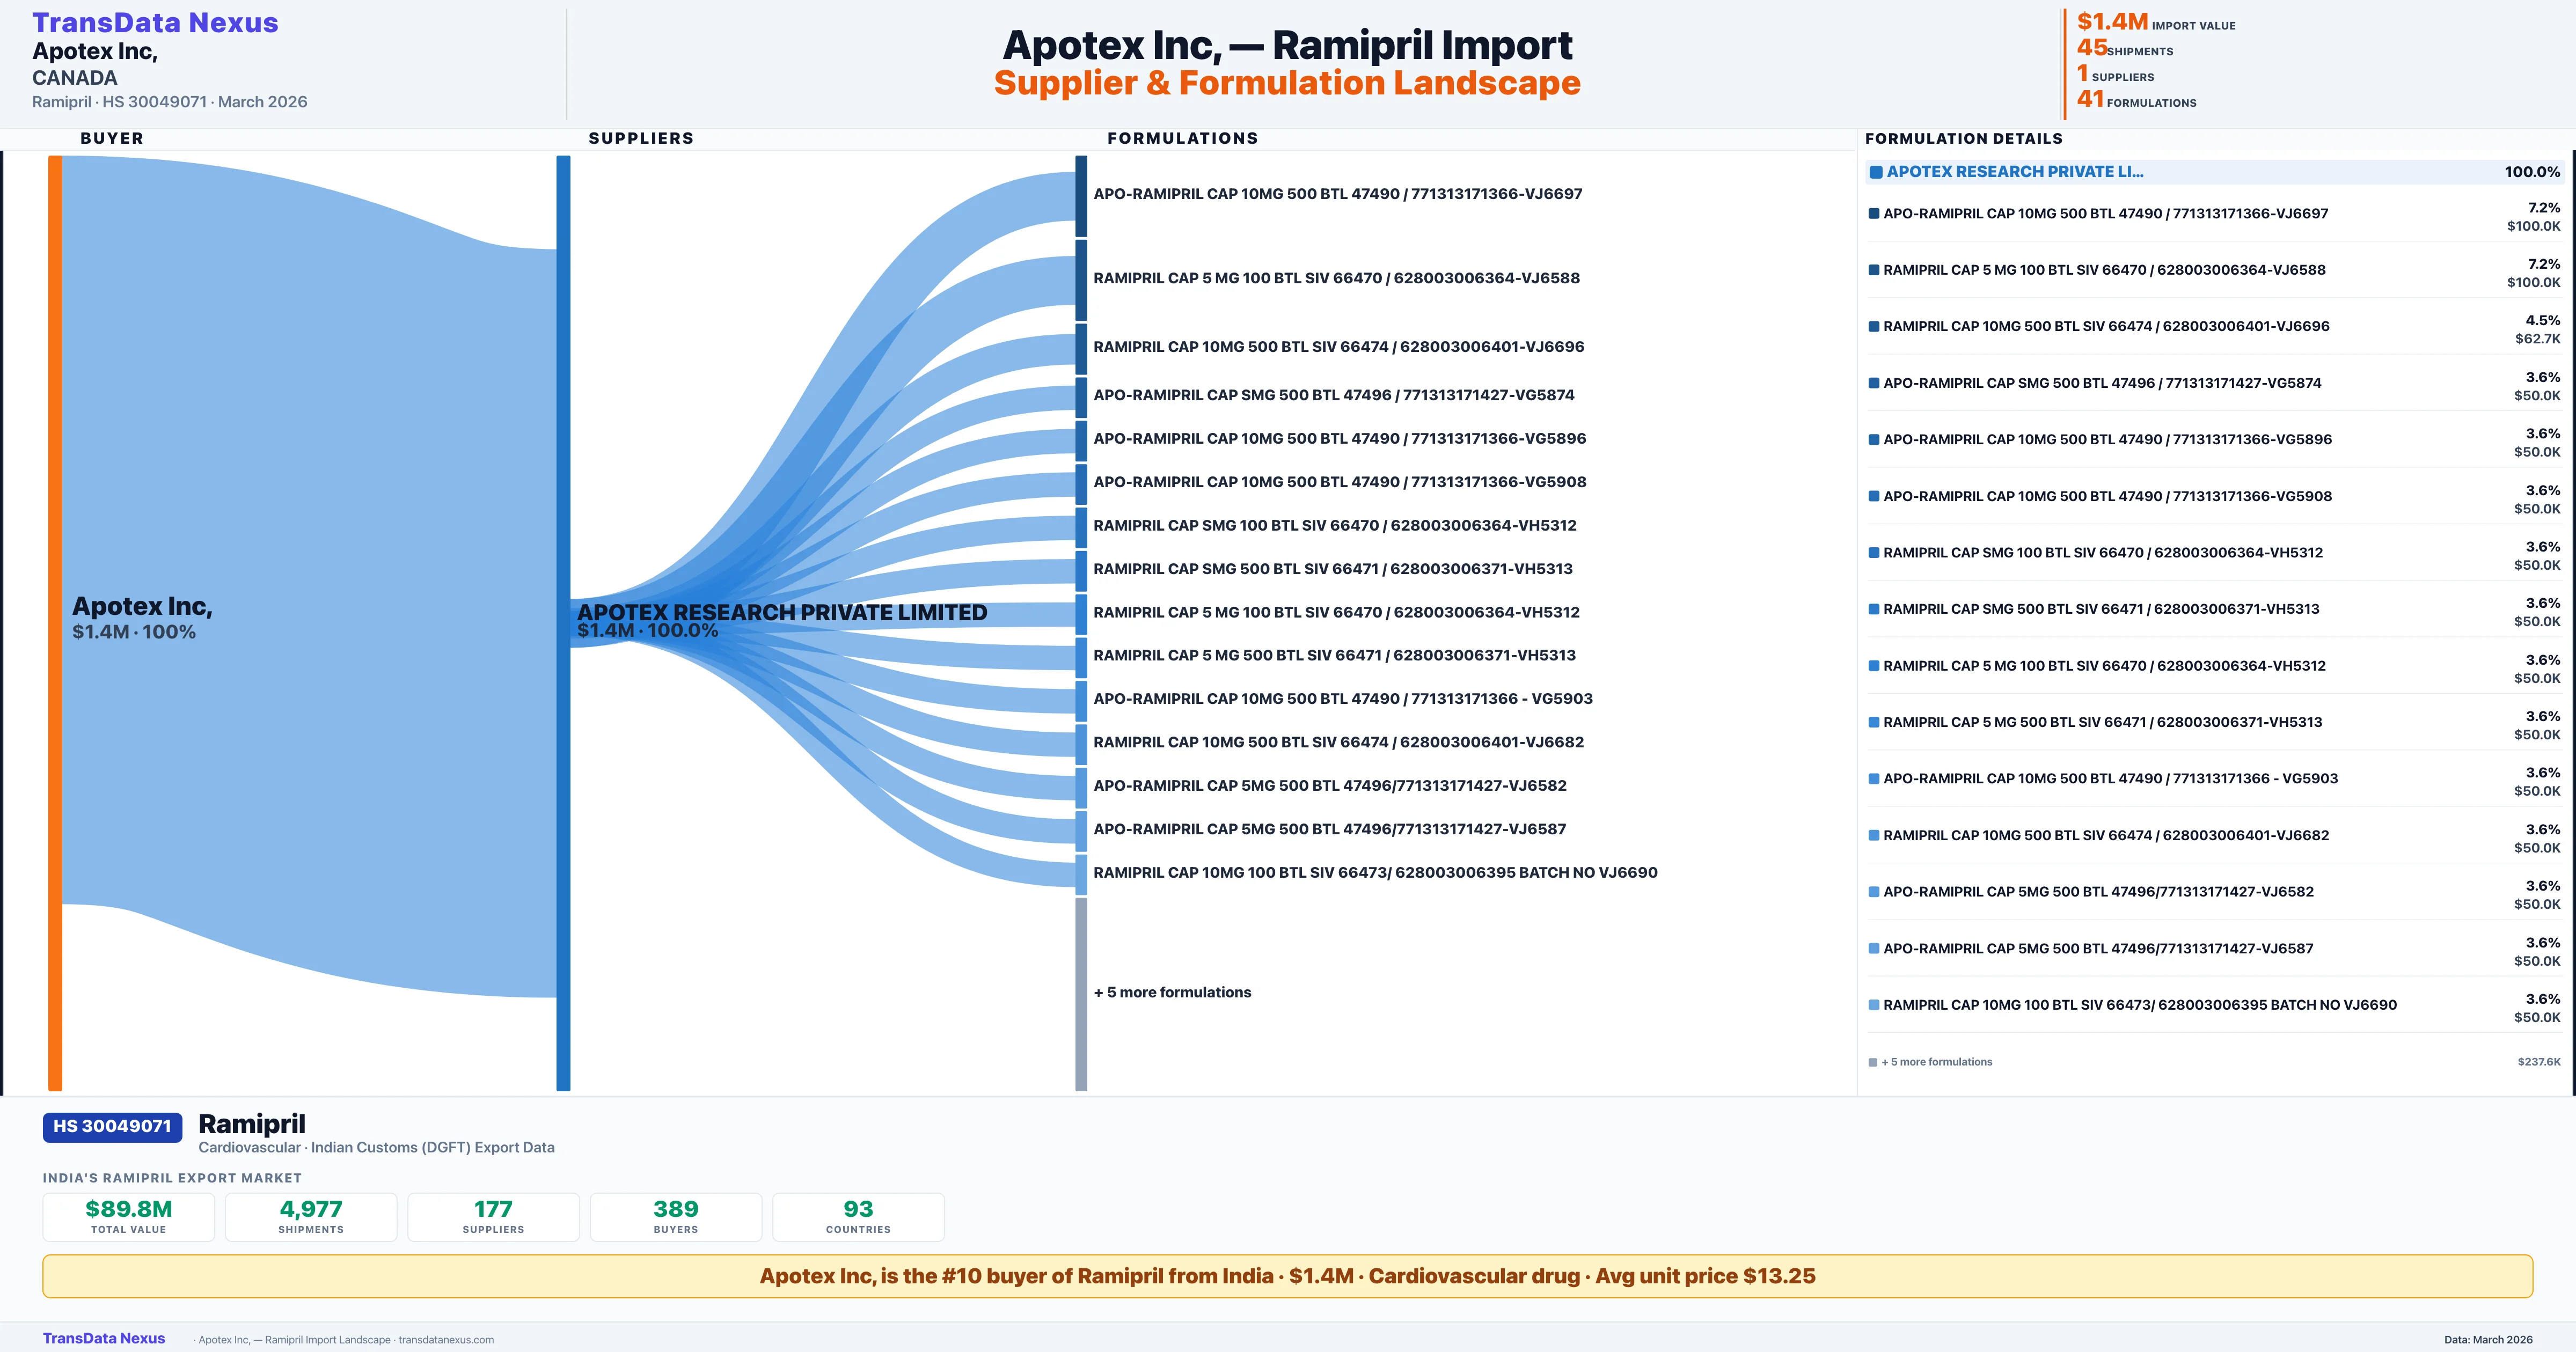
Task: Click the orange Apotex Inc buyer bar
Action: (x=55, y=622)
